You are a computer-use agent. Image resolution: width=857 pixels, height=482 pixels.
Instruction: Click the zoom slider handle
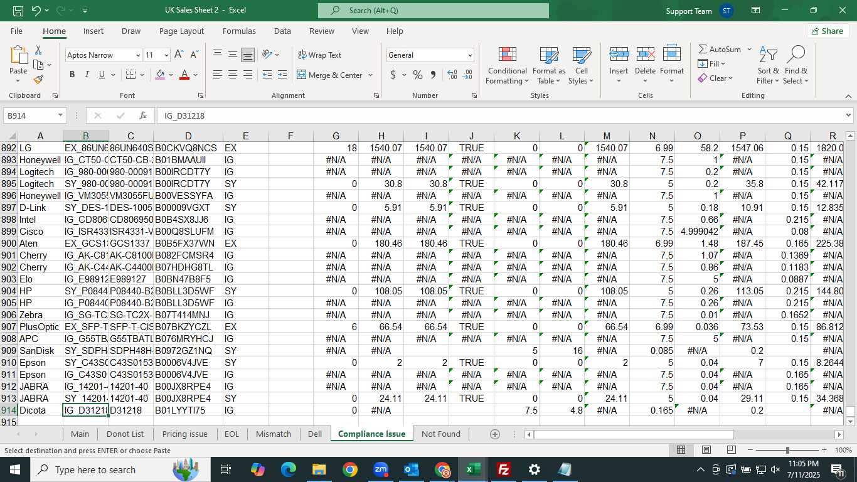tap(787, 450)
